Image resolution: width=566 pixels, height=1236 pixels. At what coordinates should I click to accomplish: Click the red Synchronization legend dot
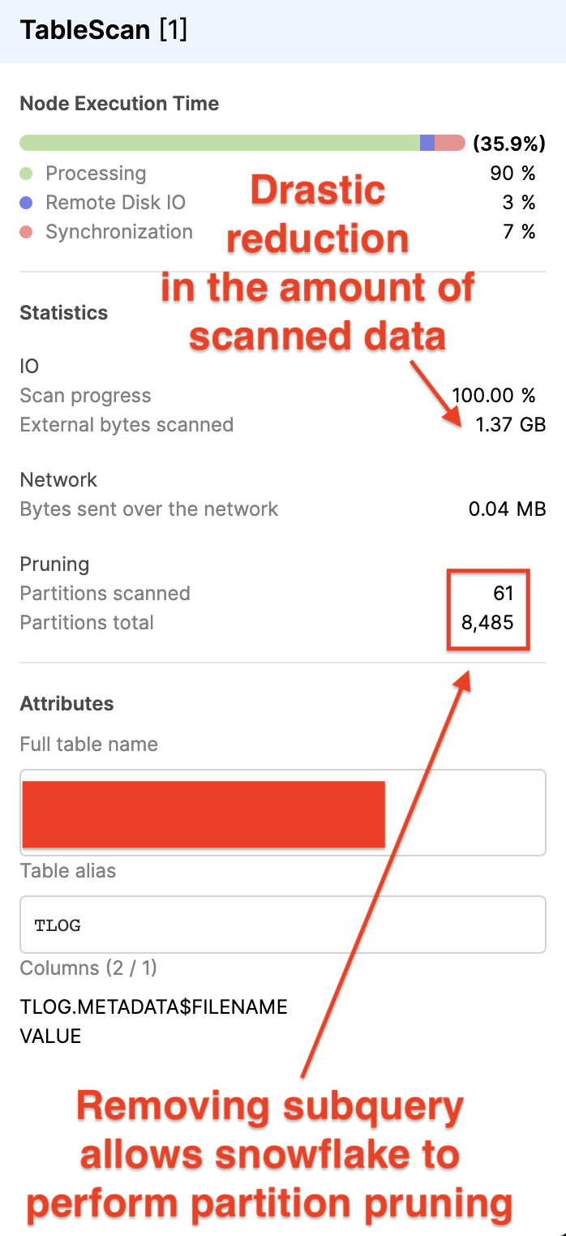tap(26, 232)
